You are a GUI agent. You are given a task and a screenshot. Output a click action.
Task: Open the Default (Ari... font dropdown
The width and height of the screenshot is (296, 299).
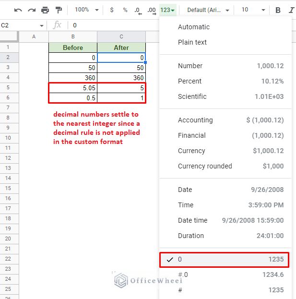pyautogui.click(x=208, y=10)
